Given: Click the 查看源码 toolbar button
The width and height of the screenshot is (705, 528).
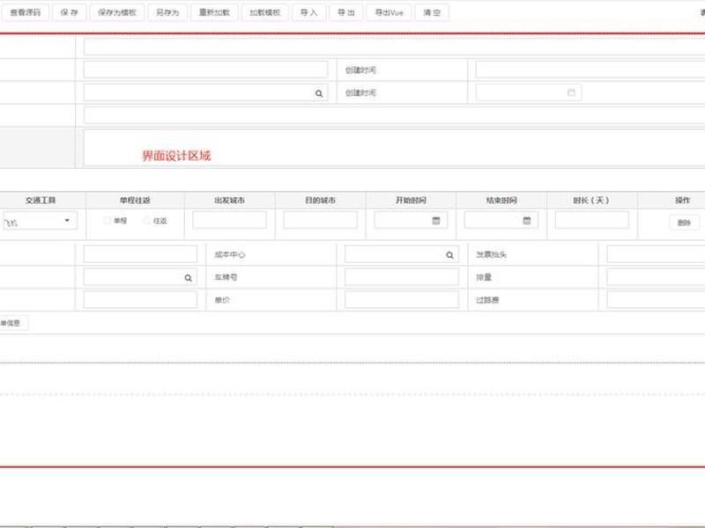Looking at the screenshot, I should point(26,12).
